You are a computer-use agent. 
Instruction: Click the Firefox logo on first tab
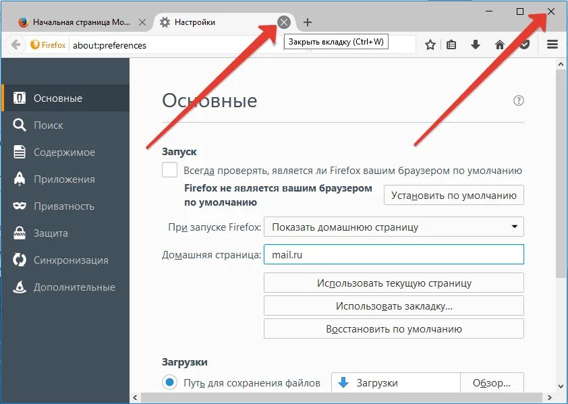tap(23, 22)
